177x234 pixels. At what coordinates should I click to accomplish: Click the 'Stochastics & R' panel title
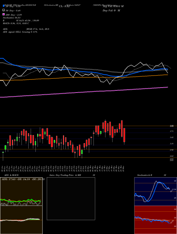pyautogui.click(x=145, y=175)
